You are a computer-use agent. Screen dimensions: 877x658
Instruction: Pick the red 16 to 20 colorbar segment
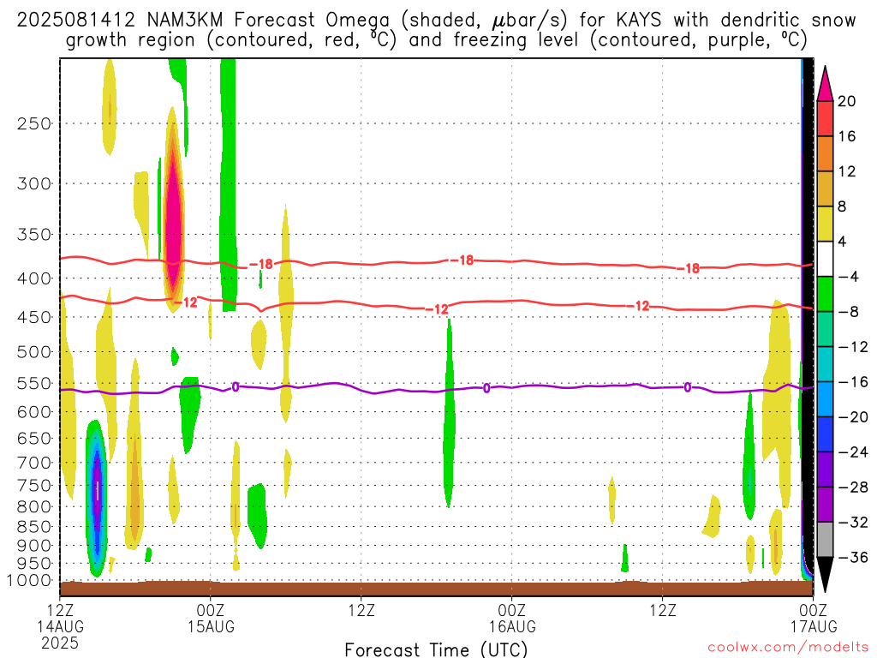[x=825, y=118]
